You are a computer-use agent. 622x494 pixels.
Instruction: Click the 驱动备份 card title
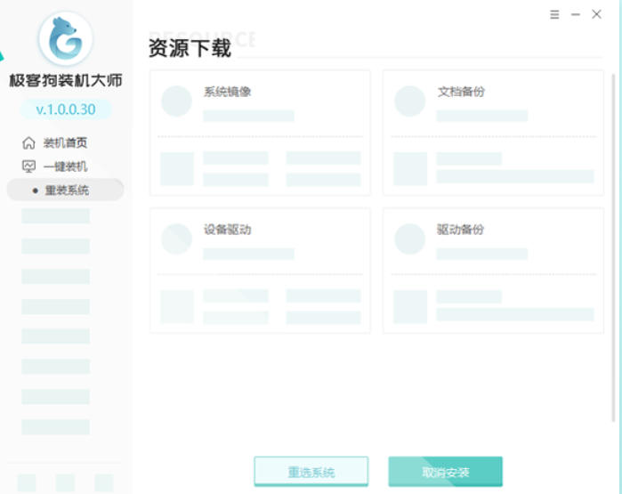pos(461,230)
